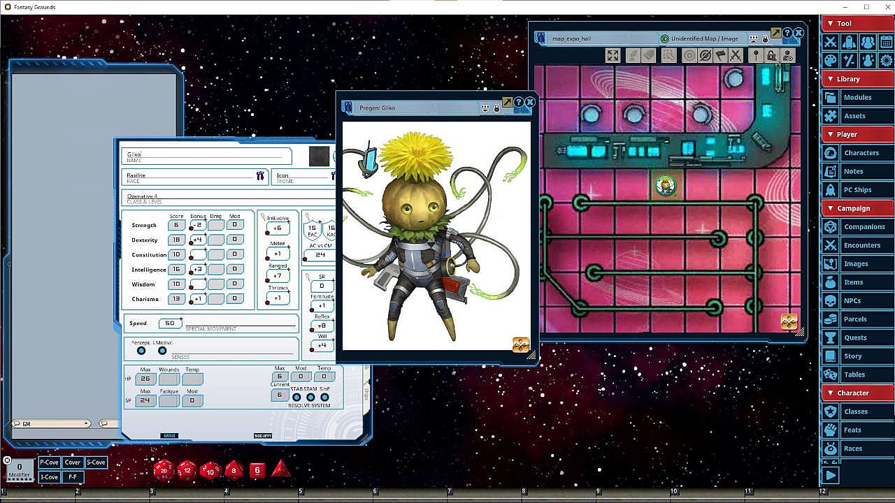Click the HP Wounds field

click(x=169, y=379)
